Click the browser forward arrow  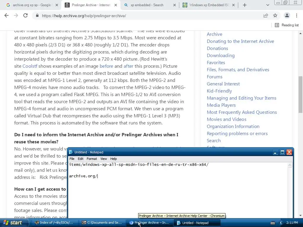(x=16, y=16)
